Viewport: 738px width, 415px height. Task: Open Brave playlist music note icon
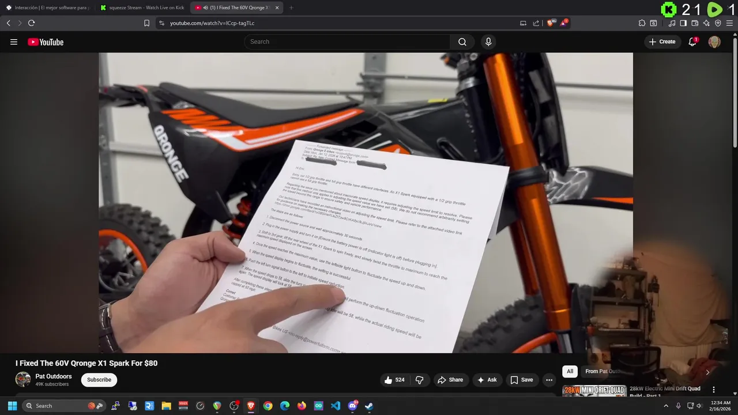coord(672,23)
